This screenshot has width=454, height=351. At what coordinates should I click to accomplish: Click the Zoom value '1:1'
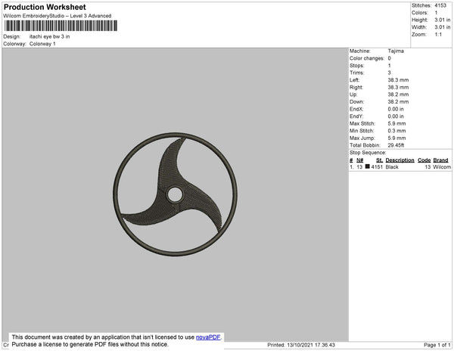[438, 35]
